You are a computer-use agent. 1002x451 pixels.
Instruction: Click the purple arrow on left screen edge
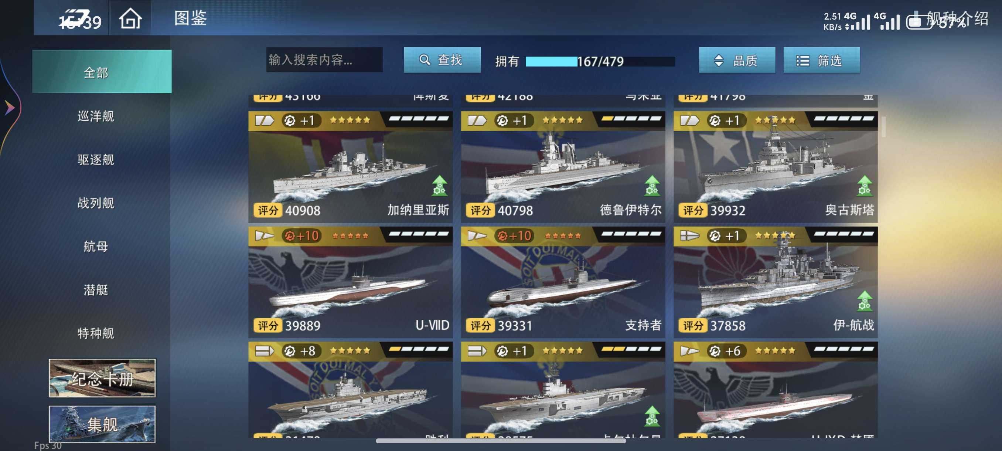pyautogui.click(x=9, y=108)
